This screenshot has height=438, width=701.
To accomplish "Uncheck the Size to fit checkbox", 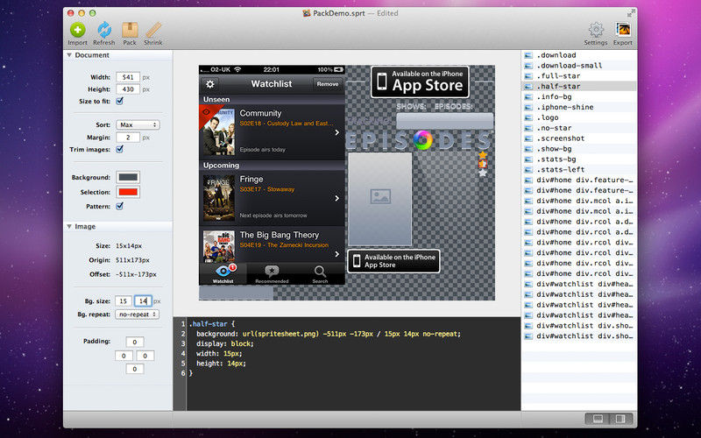I will (119, 102).
